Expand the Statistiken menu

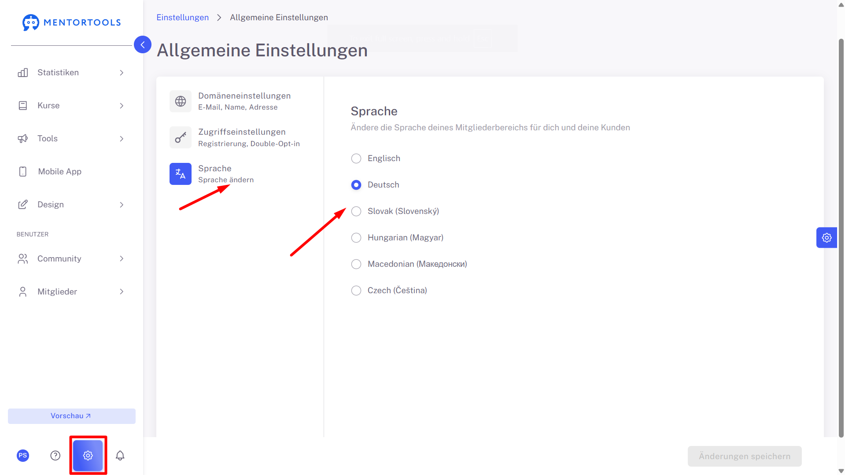[71, 73]
